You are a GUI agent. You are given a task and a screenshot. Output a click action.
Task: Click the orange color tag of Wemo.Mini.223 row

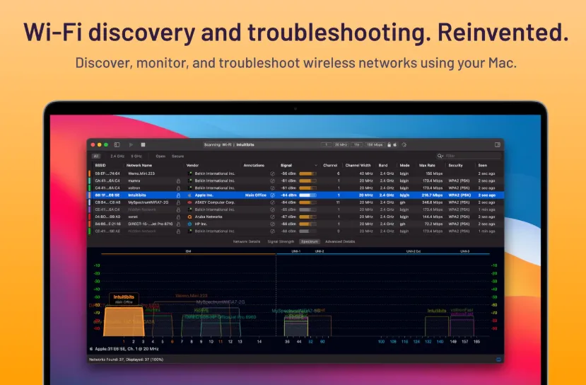tap(89, 173)
